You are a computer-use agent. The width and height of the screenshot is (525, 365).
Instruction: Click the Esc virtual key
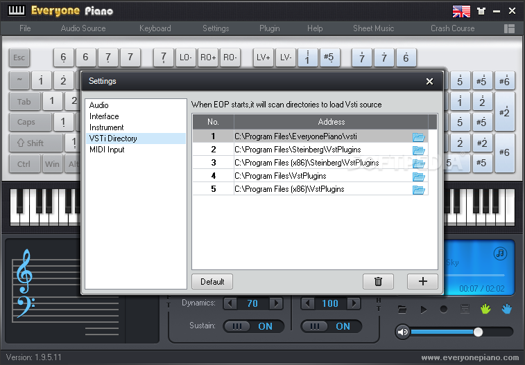pos(19,57)
